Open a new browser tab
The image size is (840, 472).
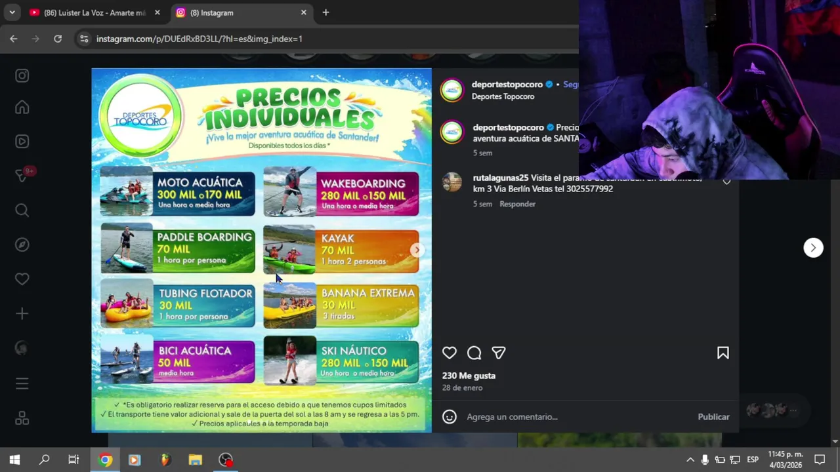(325, 12)
